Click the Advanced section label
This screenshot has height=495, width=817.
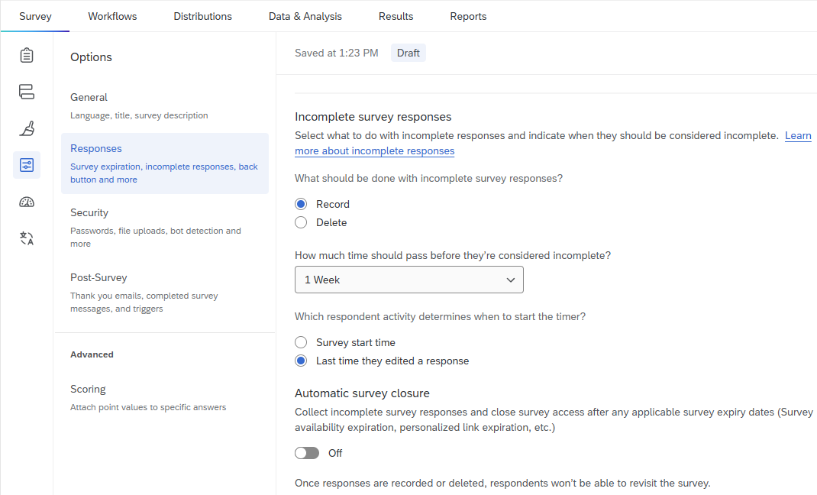coord(92,354)
